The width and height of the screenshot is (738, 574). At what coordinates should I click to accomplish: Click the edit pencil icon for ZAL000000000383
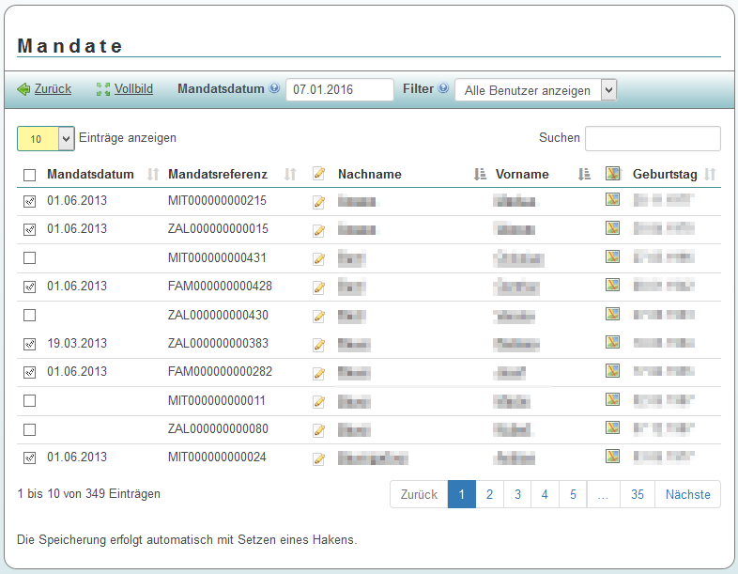[x=319, y=345]
